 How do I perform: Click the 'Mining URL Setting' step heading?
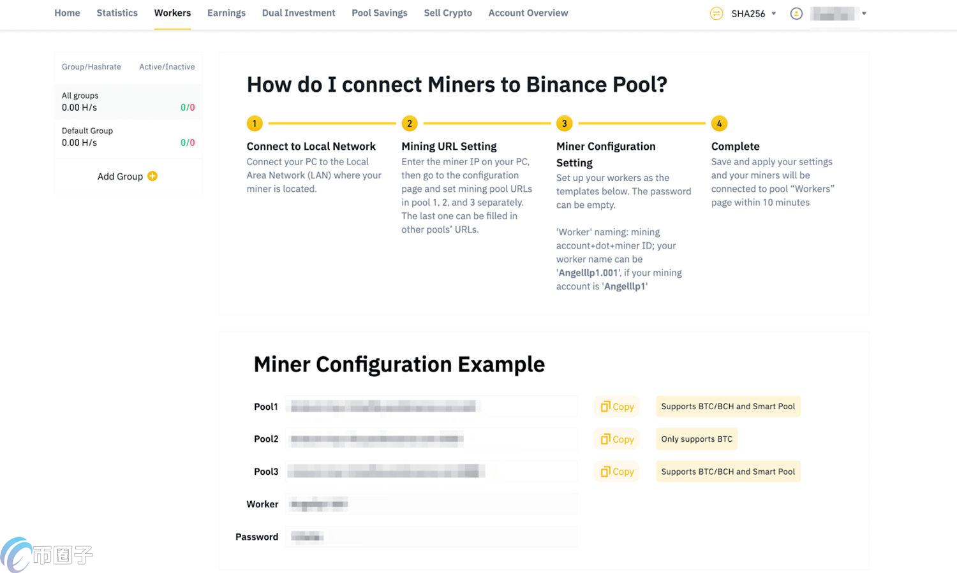pos(449,147)
